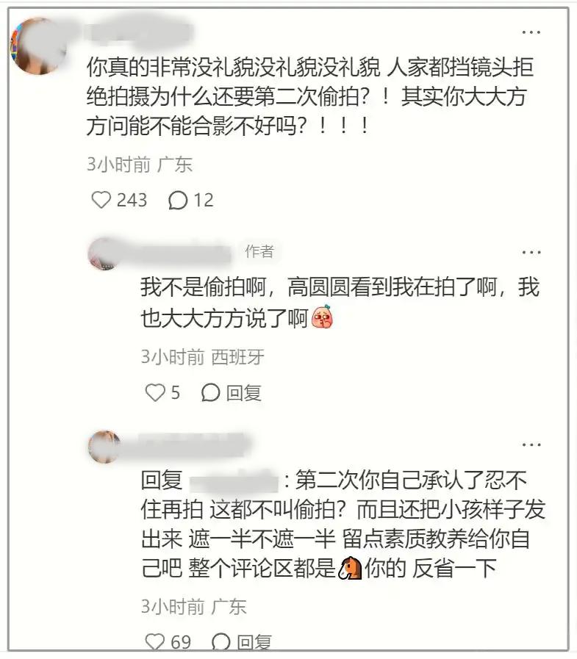The height and width of the screenshot is (659, 577).
Task: Click 回复 under the last comment
Action: coord(254,642)
